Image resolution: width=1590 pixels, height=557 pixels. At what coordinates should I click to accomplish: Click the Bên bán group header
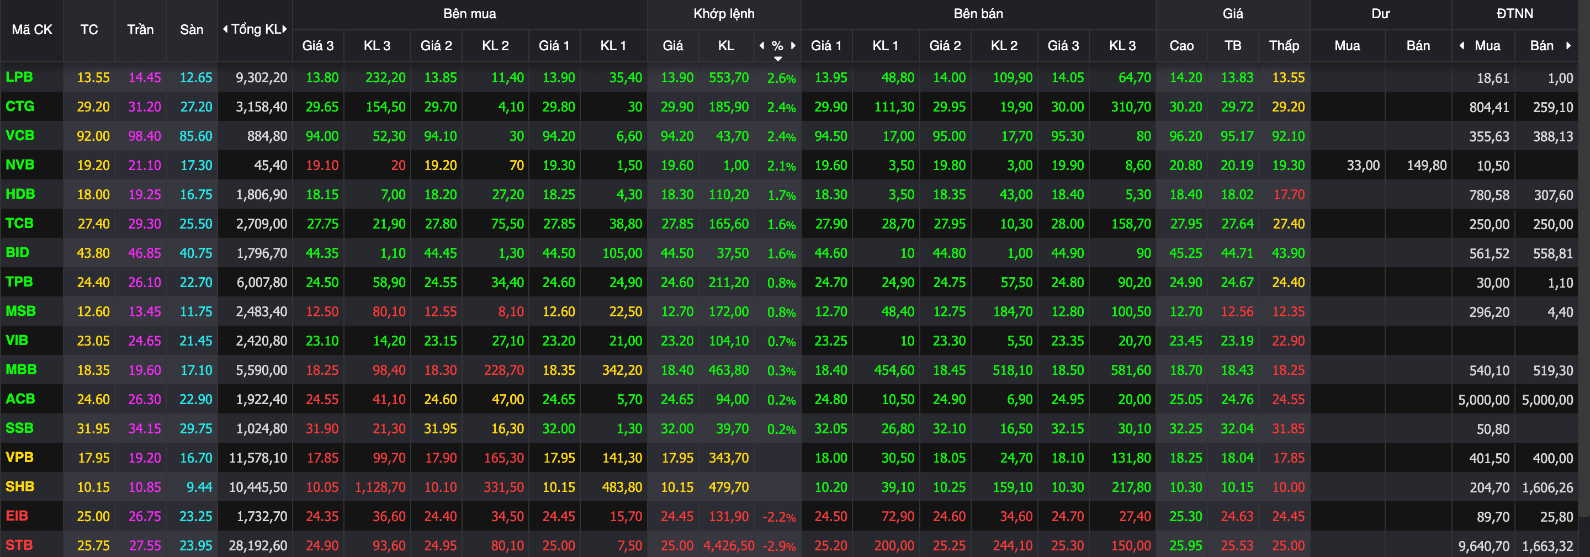(978, 14)
